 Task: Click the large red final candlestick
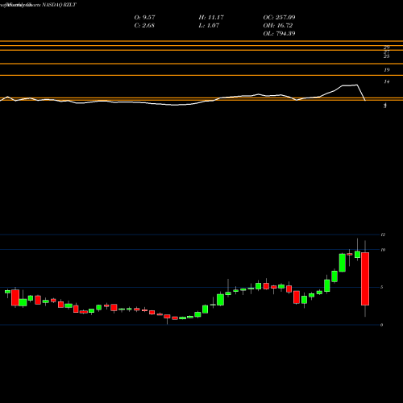(x=365, y=279)
